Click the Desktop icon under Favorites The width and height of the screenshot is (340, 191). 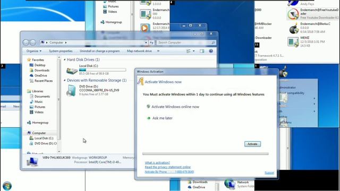tap(31, 65)
